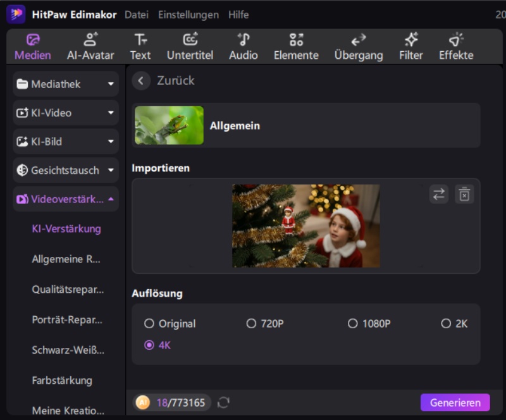The width and height of the screenshot is (506, 420).
Task: Open the Medien panel
Action: (32, 46)
